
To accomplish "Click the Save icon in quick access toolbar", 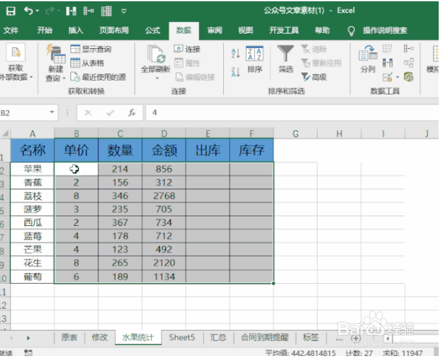I will point(10,11).
